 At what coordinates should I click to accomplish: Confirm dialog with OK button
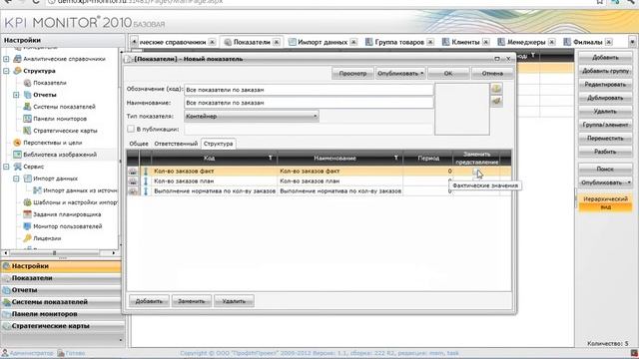coord(448,73)
